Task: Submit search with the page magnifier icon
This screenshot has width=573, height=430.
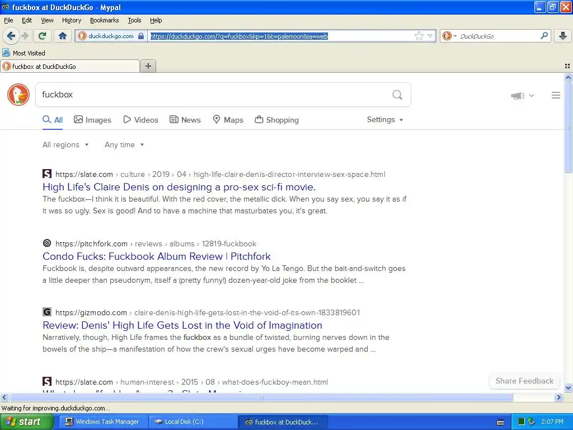Action: coord(397,95)
